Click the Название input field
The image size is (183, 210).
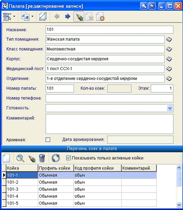click(109, 30)
